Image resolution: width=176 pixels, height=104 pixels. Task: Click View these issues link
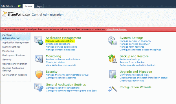click(x=116, y=29)
